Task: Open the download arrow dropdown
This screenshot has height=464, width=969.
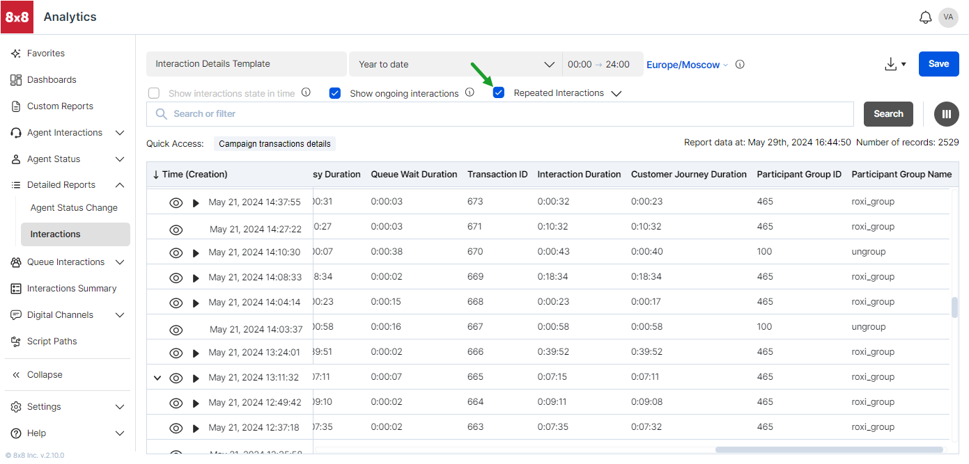Action: [x=904, y=64]
